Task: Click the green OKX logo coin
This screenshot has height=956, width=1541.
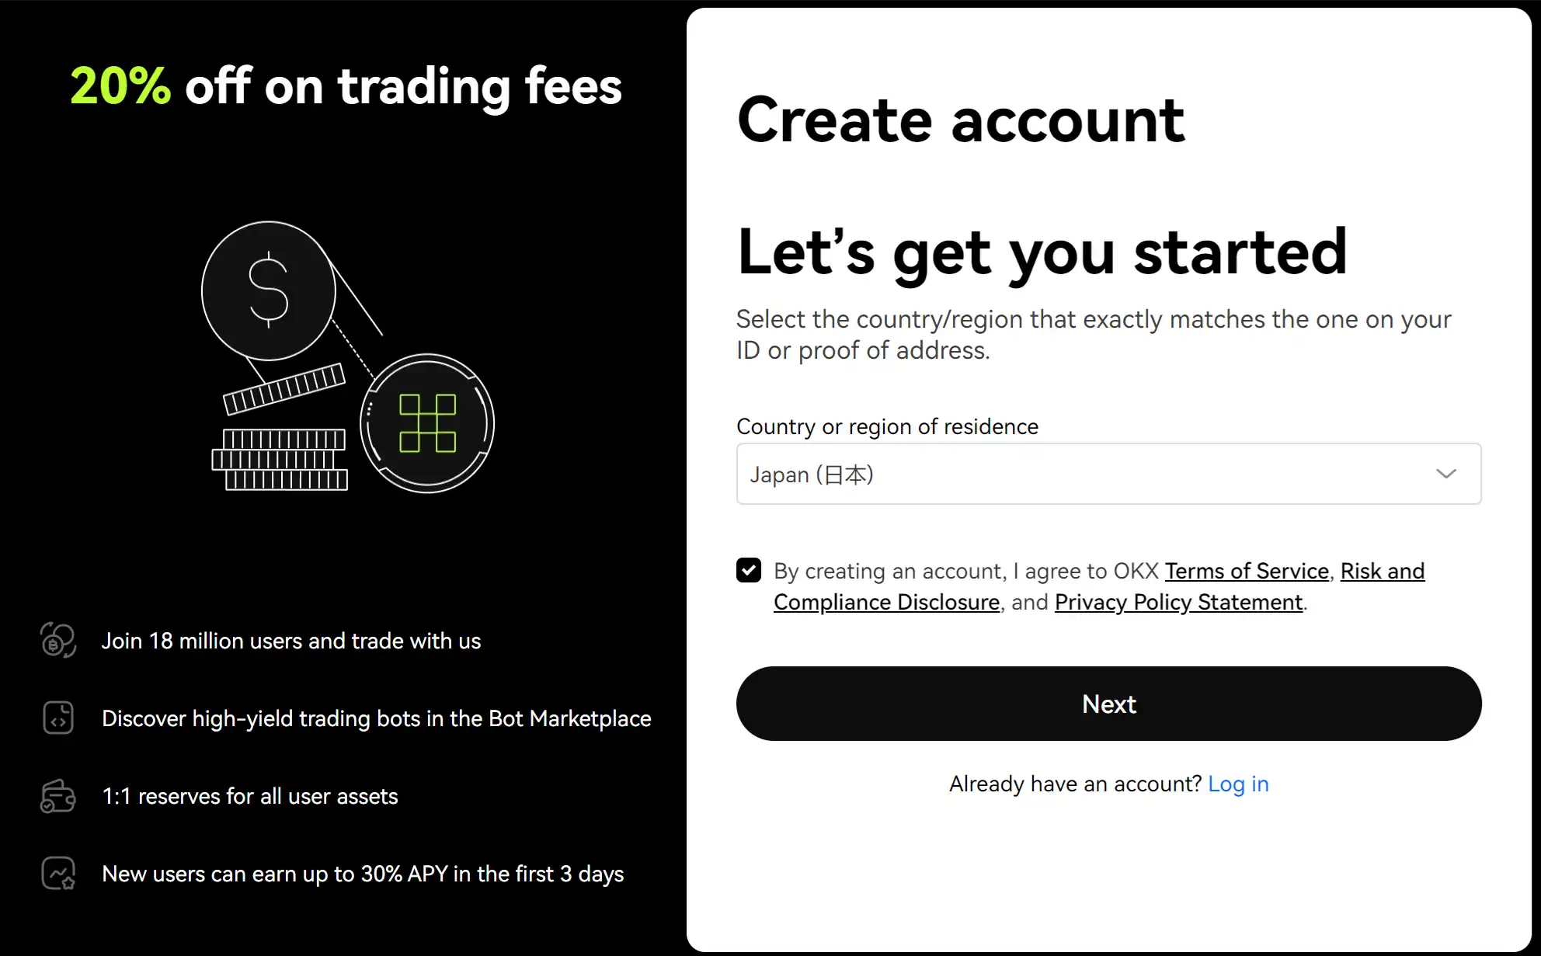Action: click(x=427, y=423)
